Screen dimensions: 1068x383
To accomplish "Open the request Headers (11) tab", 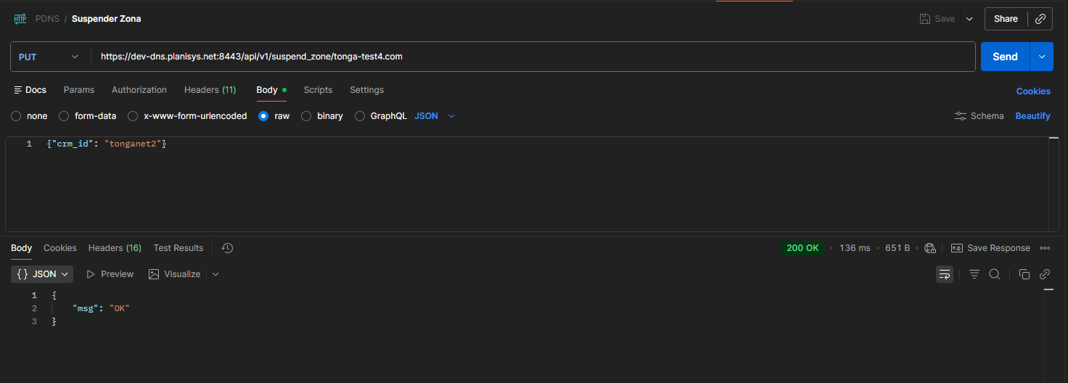I will (x=210, y=90).
